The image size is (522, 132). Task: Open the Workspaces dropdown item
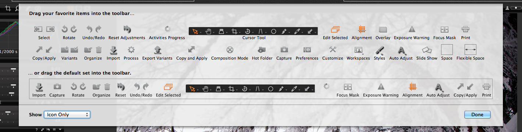click(358, 50)
